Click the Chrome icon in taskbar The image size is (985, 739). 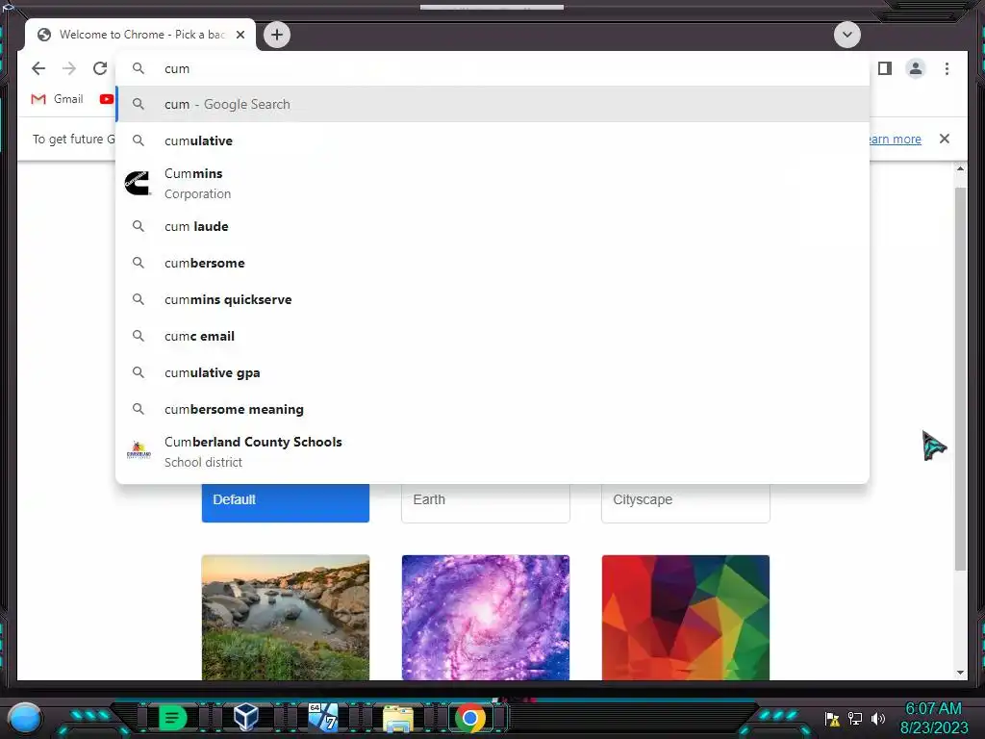(470, 718)
